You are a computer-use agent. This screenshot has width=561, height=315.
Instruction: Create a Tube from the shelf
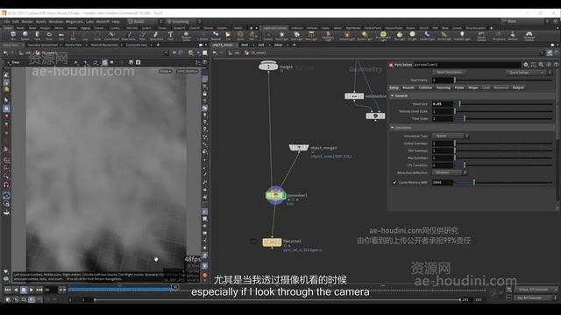(37, 35)
